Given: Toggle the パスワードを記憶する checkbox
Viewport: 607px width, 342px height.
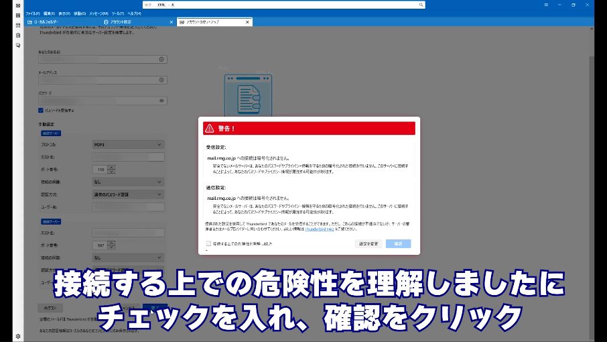Looking at the screenshot, I should [x=41, y=110].
